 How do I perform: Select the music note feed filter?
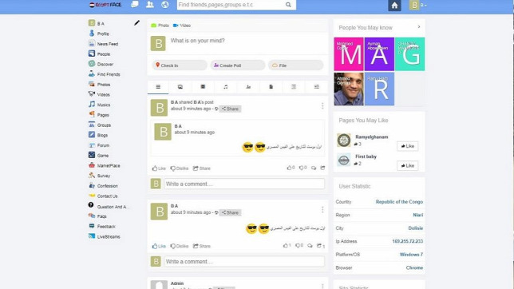[226, 87]
